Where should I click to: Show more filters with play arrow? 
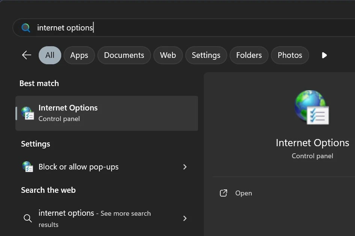[324, 55]
